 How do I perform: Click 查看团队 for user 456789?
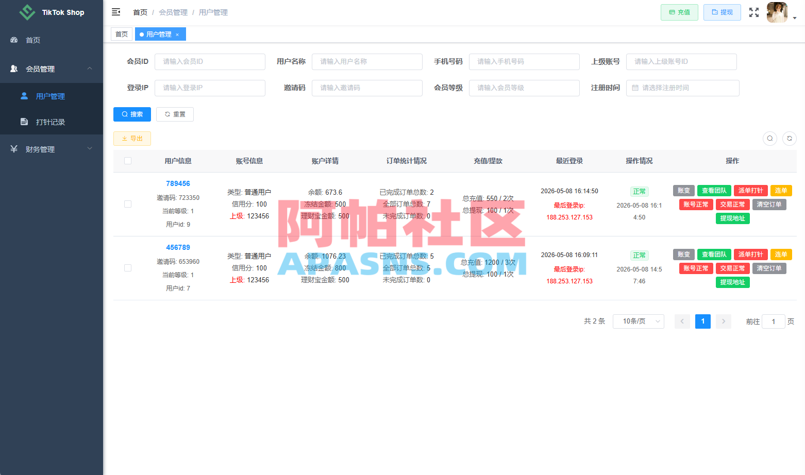(x=714, y=255)
